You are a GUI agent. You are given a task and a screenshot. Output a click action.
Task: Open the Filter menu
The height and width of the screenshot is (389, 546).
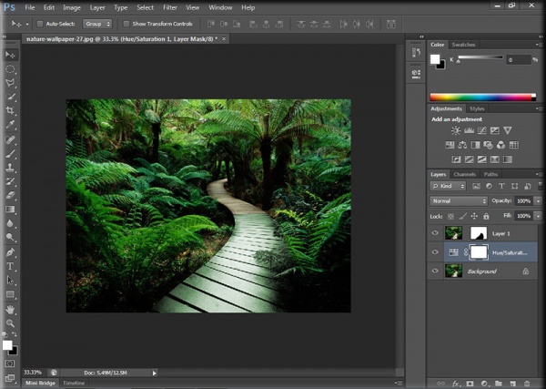(170, 7)
